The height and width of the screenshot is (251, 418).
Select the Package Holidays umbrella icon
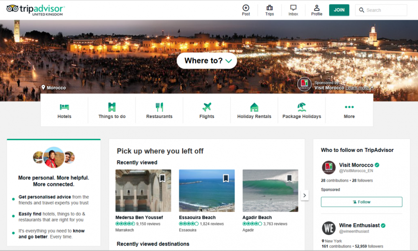pyautogui.click(x=302, y=107)
